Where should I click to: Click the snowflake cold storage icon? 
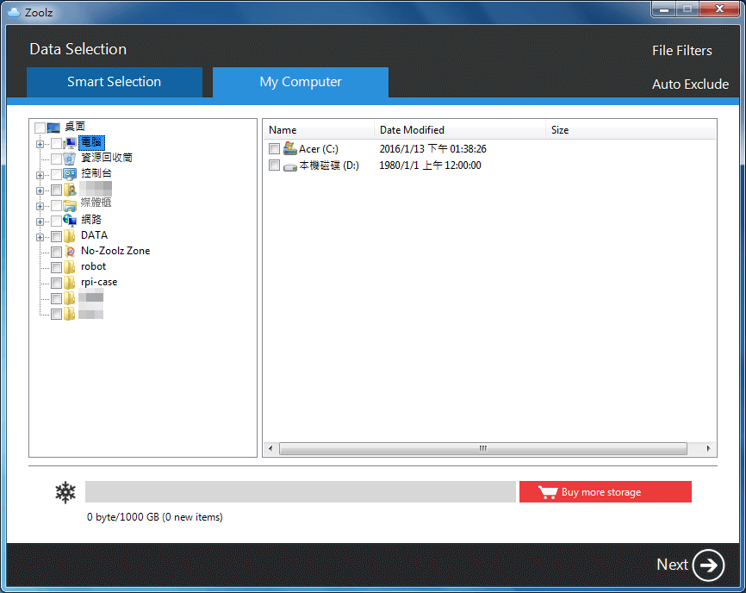pos(65,491)
